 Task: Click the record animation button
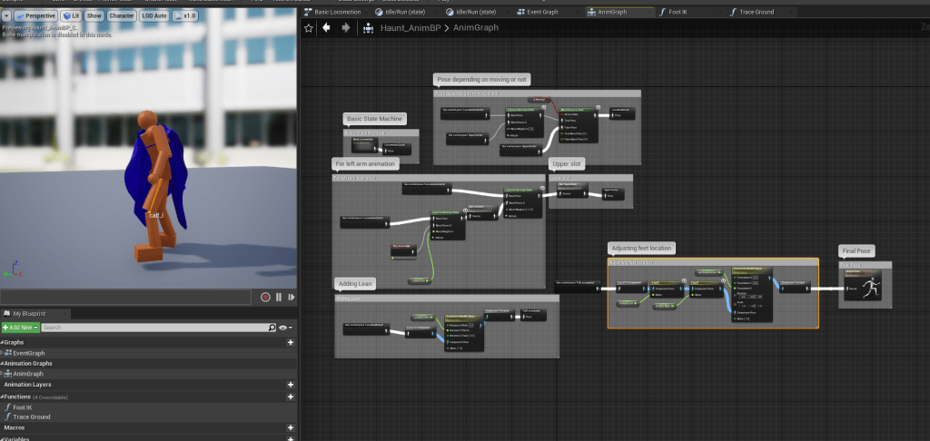266,297
